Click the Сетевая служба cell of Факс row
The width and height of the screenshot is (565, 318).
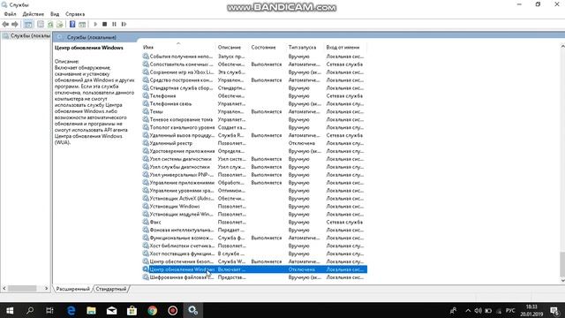[x=344, y=222]
